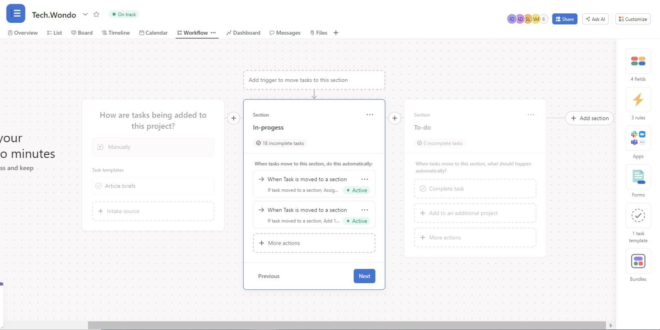The image size is (660, 330).
Task: Expand the dropdown next to Tech.Wondo title
Action: 85,14
